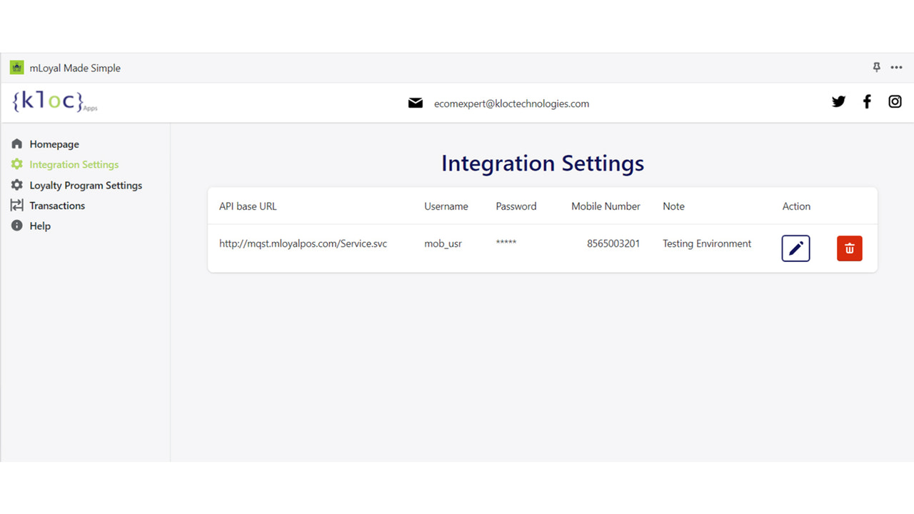This screenshot has height=514, width=914.
Task: Click the mob_usr username cell
Action: [442, 243]
